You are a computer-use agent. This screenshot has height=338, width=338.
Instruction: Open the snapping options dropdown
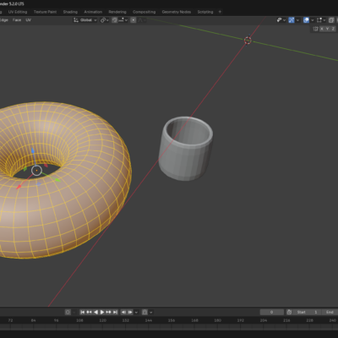123,20
